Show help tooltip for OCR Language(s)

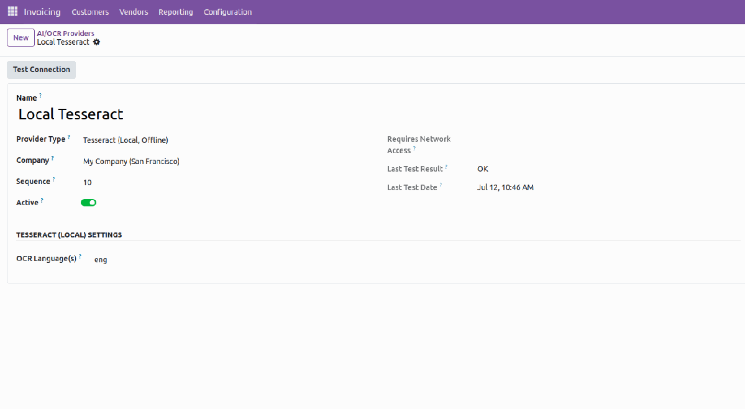point(80,257)
